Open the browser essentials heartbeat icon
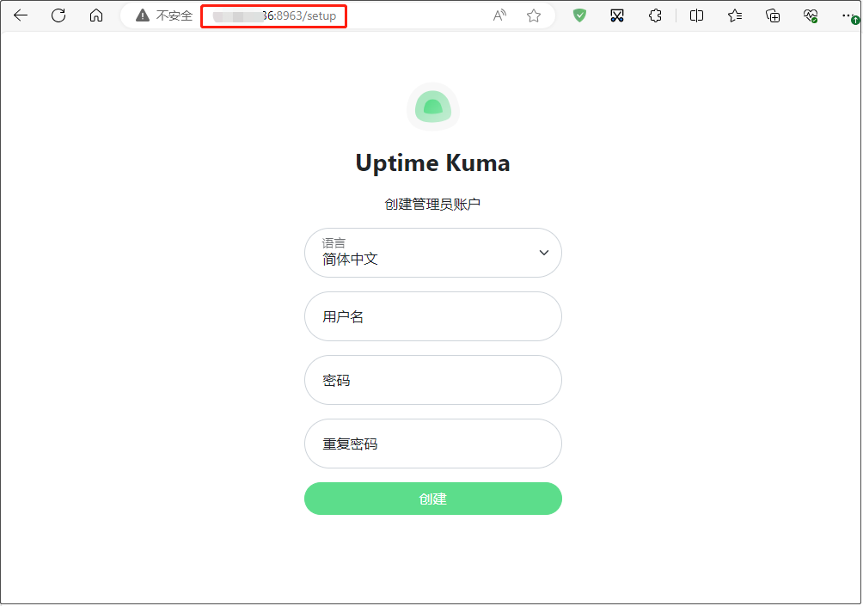The width and height of the screenshot is (863, 606). [x=811, y=15]
